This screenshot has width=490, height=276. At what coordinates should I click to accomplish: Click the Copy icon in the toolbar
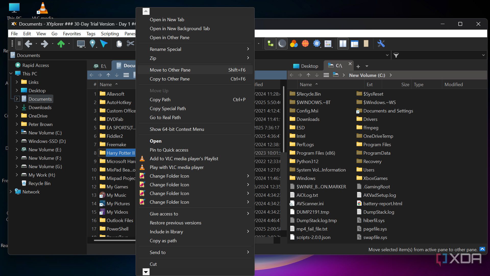[119, 44]
